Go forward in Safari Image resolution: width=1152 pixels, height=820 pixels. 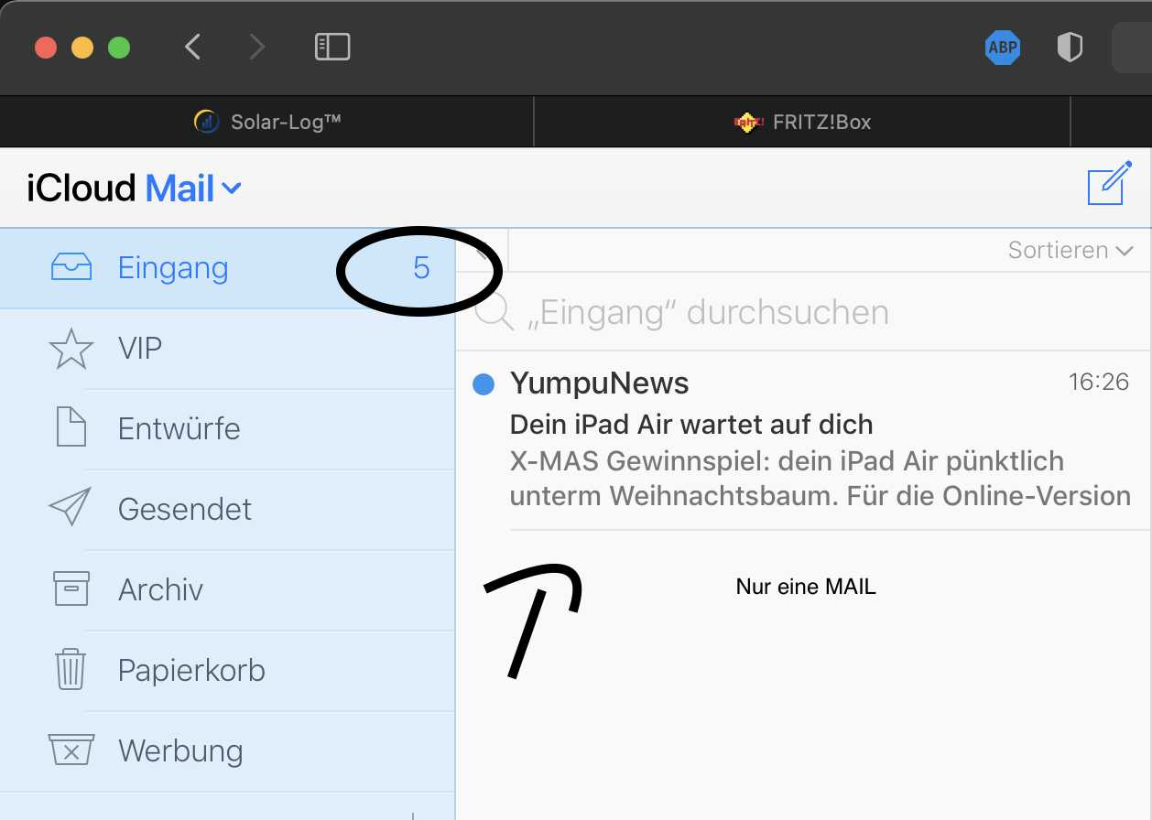257,47
